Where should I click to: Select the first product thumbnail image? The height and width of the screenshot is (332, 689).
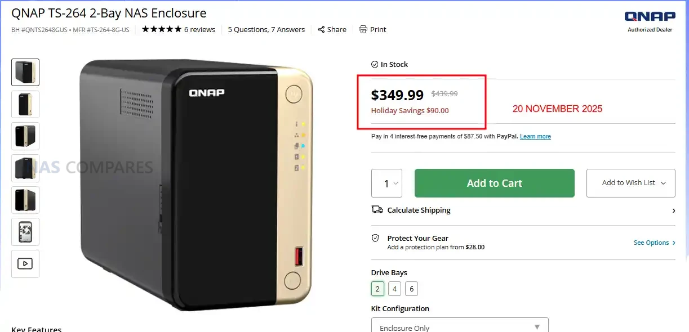pos(25,72)
